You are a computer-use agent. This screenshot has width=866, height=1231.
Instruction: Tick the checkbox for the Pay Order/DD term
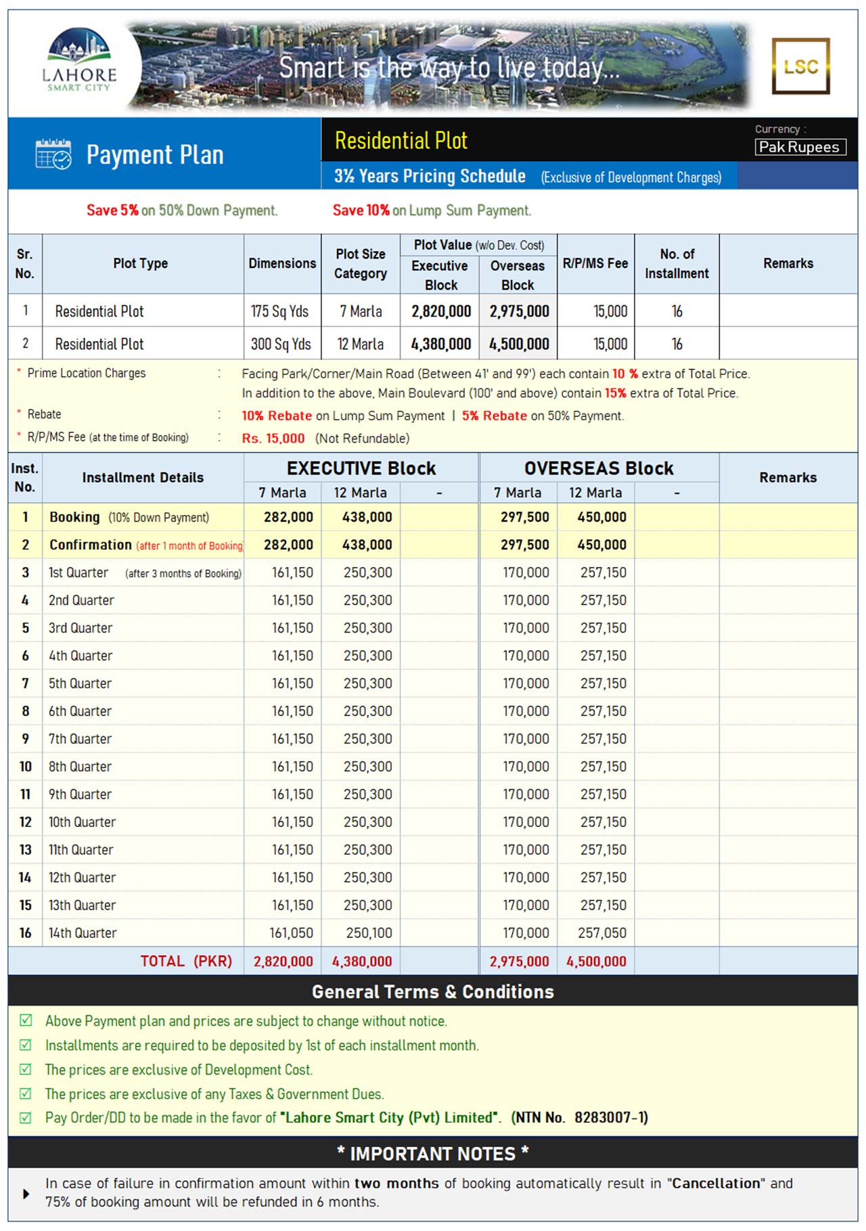coord(26,1118)
